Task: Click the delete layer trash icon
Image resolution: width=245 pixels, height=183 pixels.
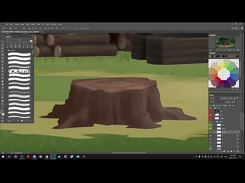Action: [238, 151]
